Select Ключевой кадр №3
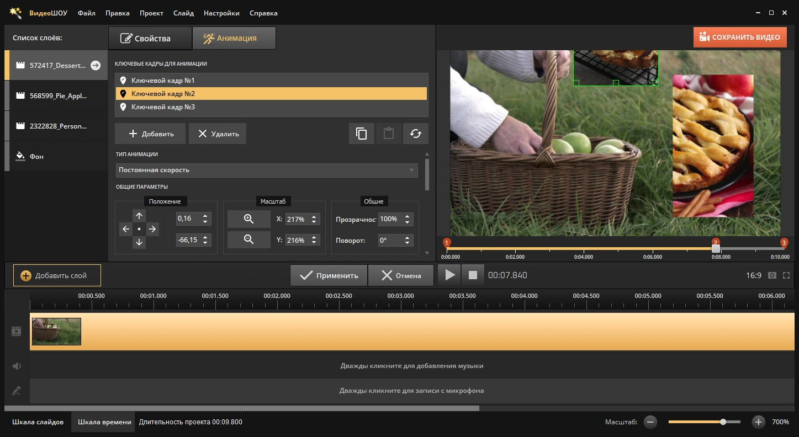 coord(271,107)
